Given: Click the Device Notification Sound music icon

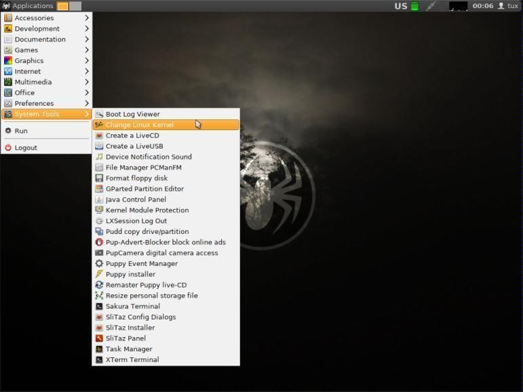Looking at the screenshot, I should (99, 157).
